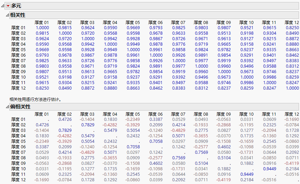Screen dimensions: 300x184
Task: Select 0.9720 in 相关性 row 厚度 02
Action: 88,33
